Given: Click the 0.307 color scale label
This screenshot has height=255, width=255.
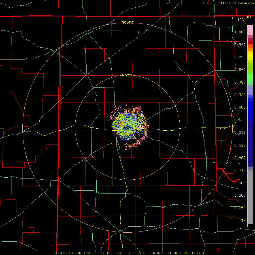Looking at the screenshot, I should pyautogui.click(x=240, y=195).
